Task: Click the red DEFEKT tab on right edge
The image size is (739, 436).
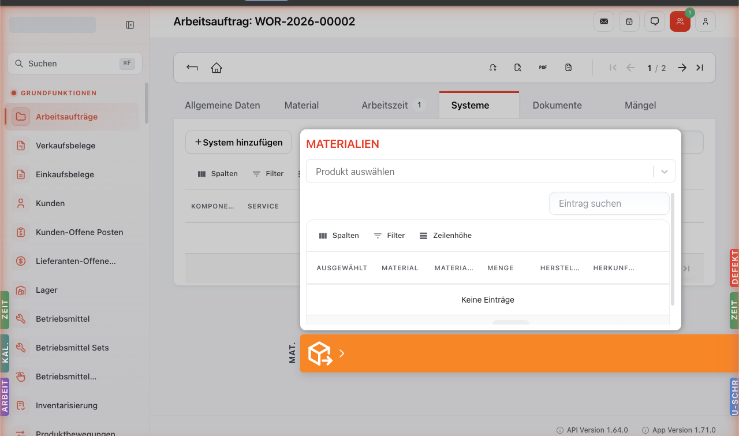Action: 734,268
